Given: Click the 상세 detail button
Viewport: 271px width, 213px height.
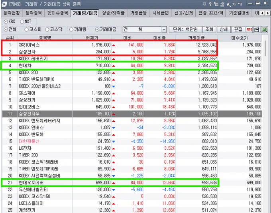Looking at the screenshot, I should point(224,29).
